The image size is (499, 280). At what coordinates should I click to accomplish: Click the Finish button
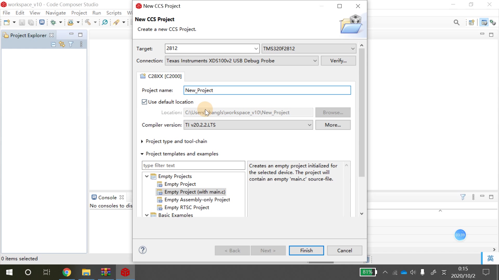click(306, 251)
